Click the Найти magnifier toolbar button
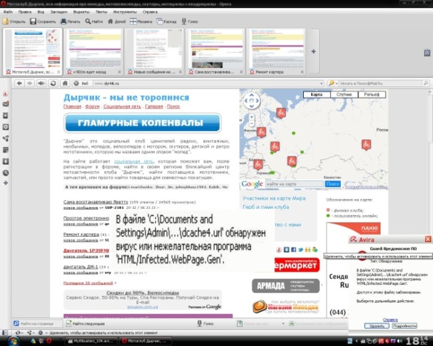This screenshot has width=433, height=346. (x=94, y=21)
